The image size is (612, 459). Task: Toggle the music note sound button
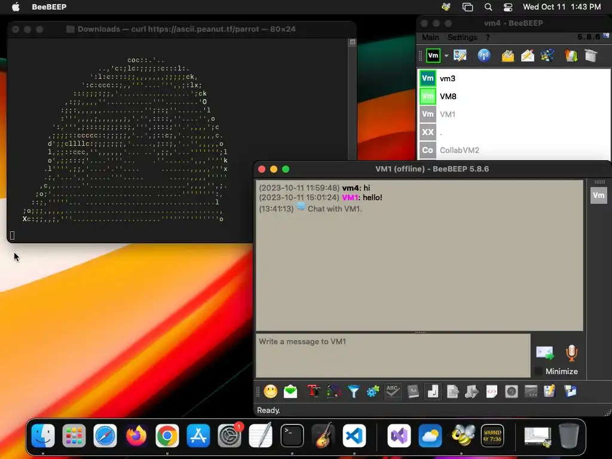[433, 391]
